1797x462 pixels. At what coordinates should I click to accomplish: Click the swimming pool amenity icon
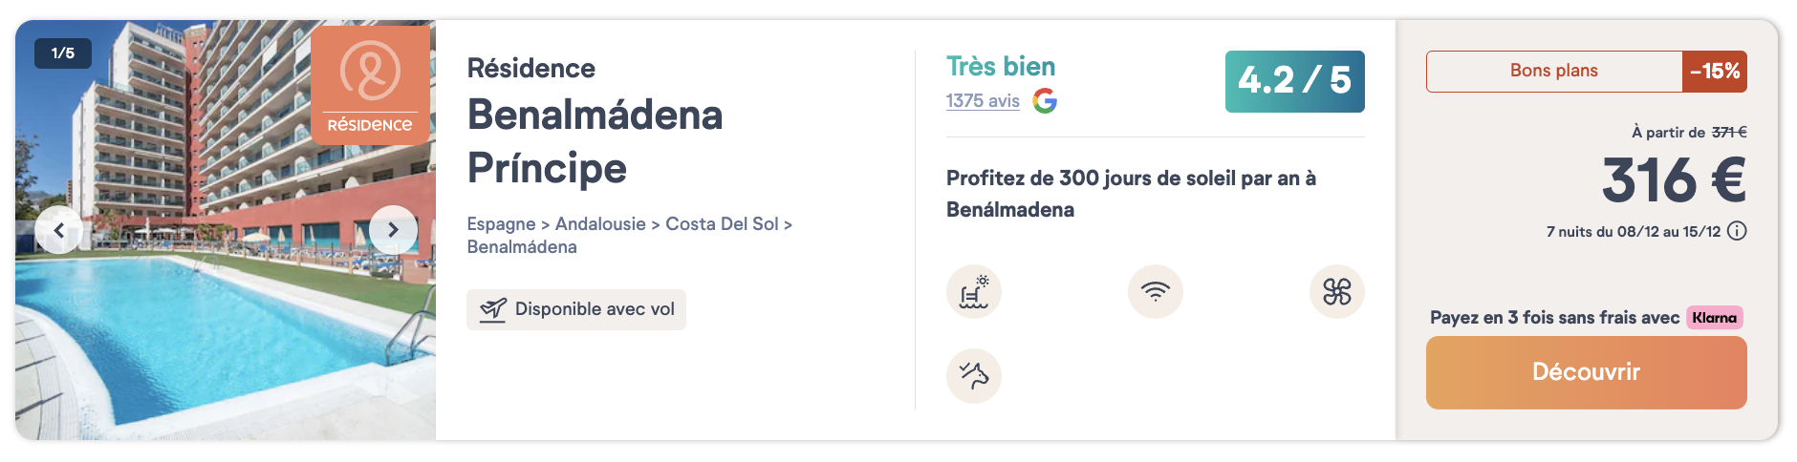(x=973, y=291)
